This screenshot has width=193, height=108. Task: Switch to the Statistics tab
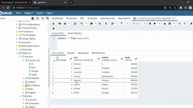92,18
